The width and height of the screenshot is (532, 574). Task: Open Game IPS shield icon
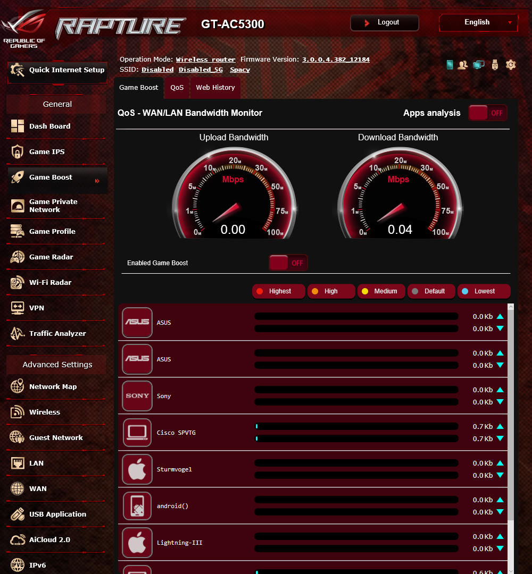17,151
